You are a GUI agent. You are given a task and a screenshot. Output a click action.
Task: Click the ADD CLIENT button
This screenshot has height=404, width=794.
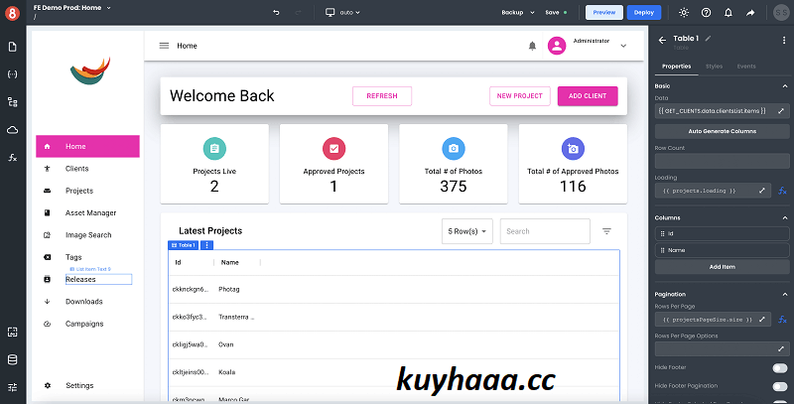(x=588, y=96)
